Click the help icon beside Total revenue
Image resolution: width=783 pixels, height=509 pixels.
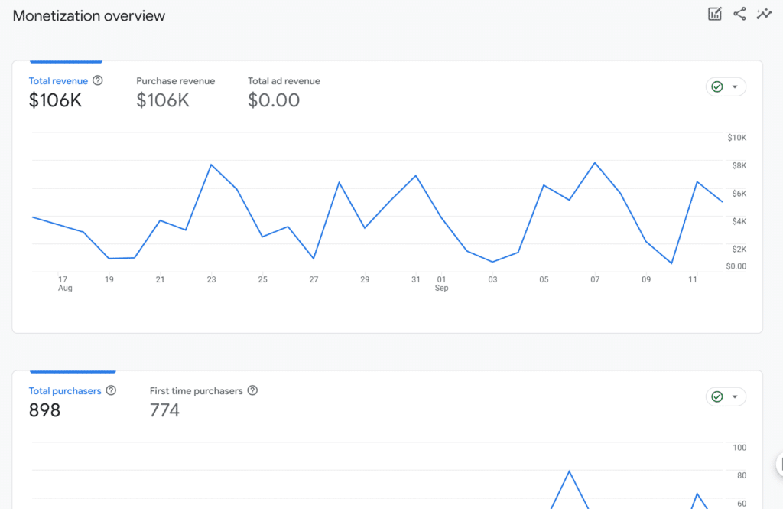98,80
